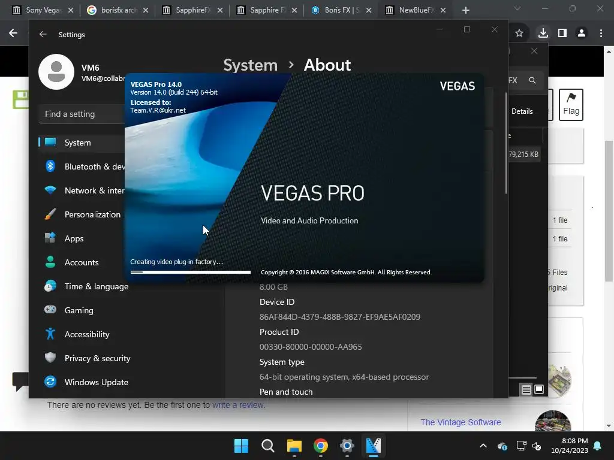
Task: Click the Find a setting search box
Action: pyautogui.click(x=82, y=114)
